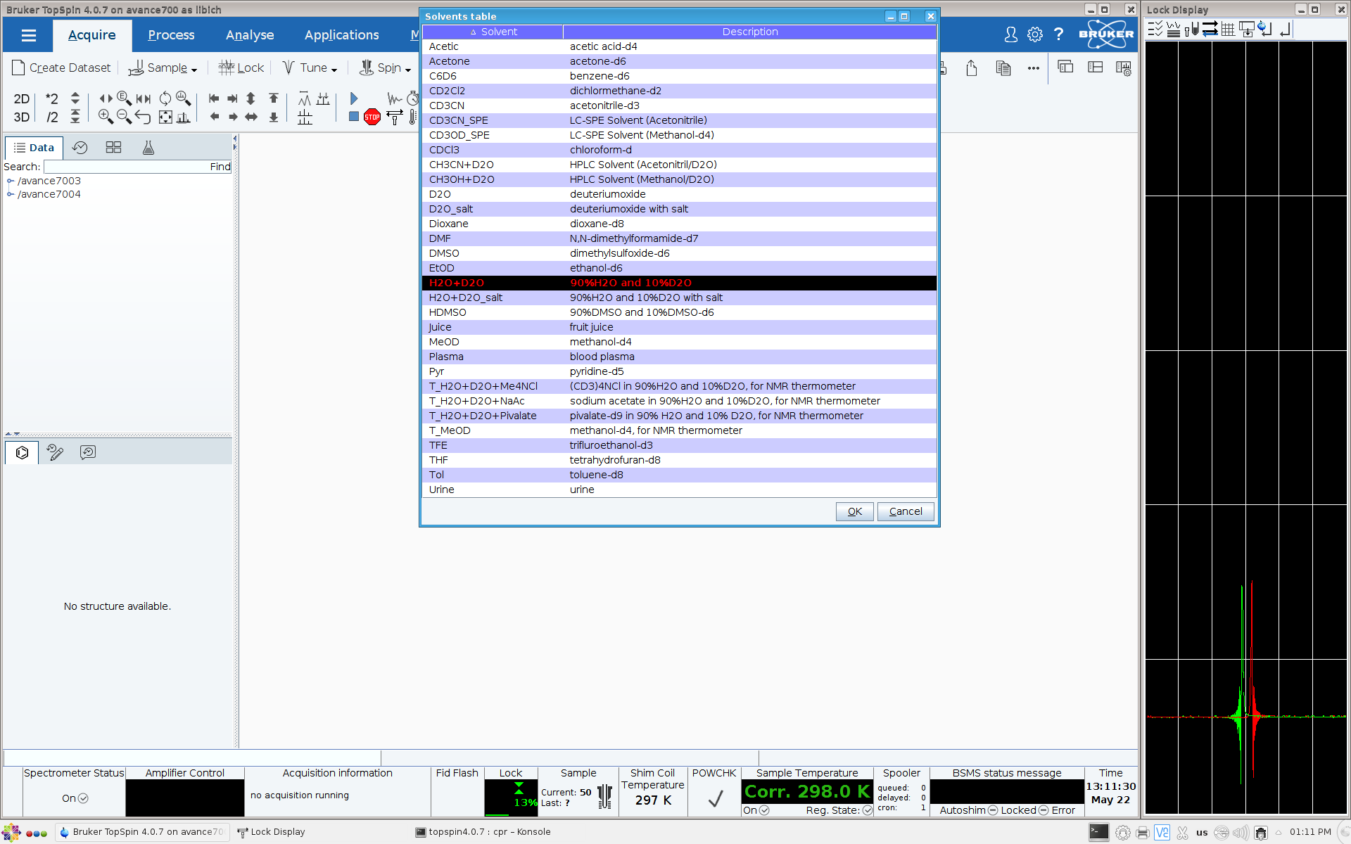Viewport: 1351px width, 844px height.
Task: Click OK in Solvents table dialog
Action: pyautogui.click(x=854, y=511)
